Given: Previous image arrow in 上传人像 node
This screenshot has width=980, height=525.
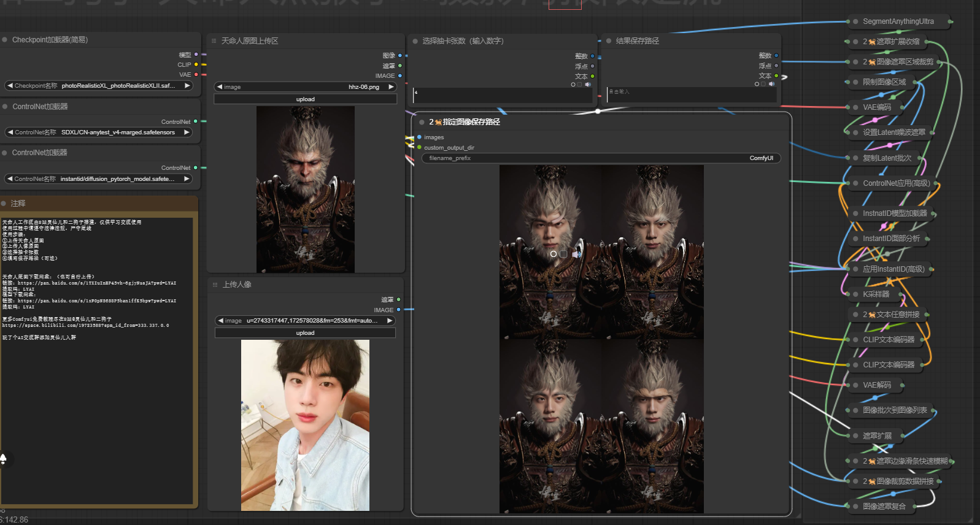Looking at the screenshot, I should coord(220,321).
